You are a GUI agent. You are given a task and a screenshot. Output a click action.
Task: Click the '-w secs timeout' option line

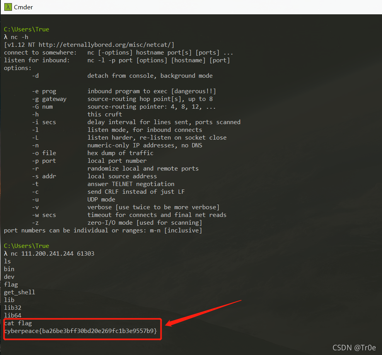(129, 215)
